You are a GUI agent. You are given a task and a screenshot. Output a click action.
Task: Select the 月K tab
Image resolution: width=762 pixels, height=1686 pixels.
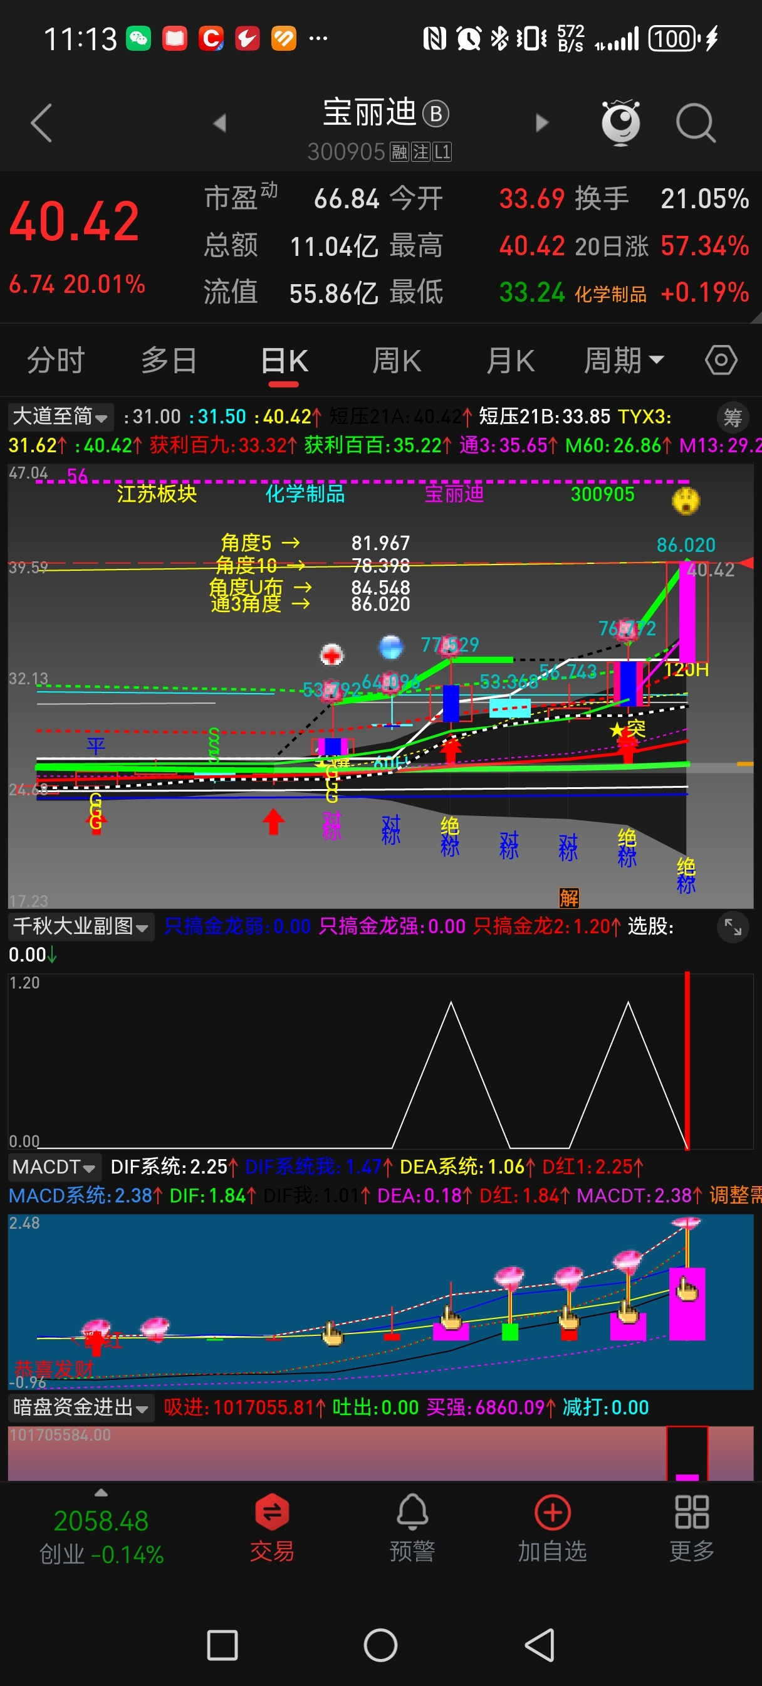510,361
